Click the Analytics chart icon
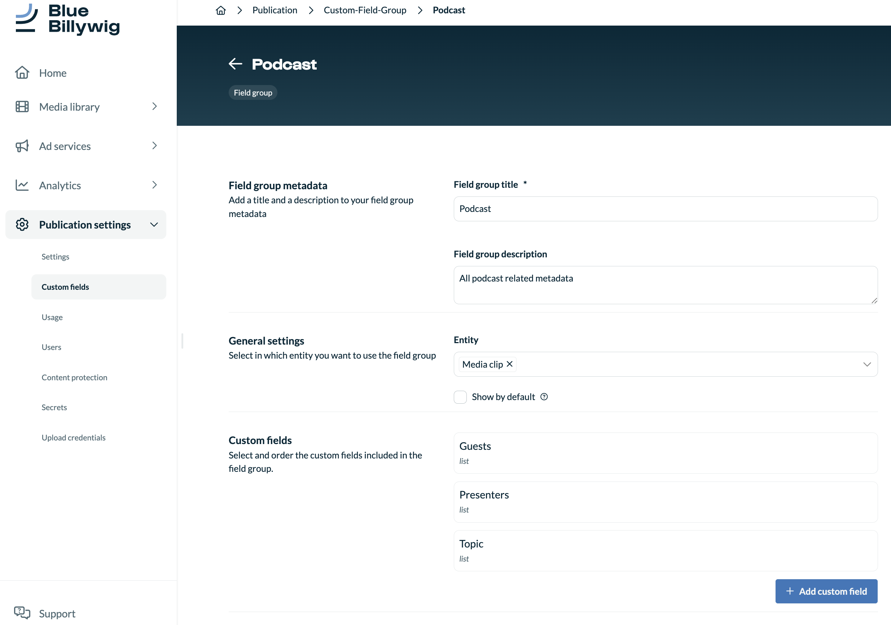Image resolution: width=891 pixels, height=625 pixels. pos(22,185)
